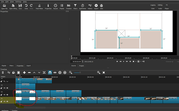Toggle ripple mode on timeline
The image size is (179, 111).
(x=60, y=73)
